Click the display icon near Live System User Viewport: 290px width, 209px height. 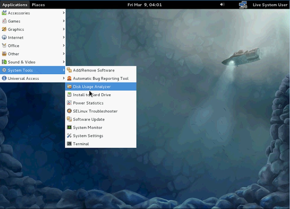[x=243, y=4]
